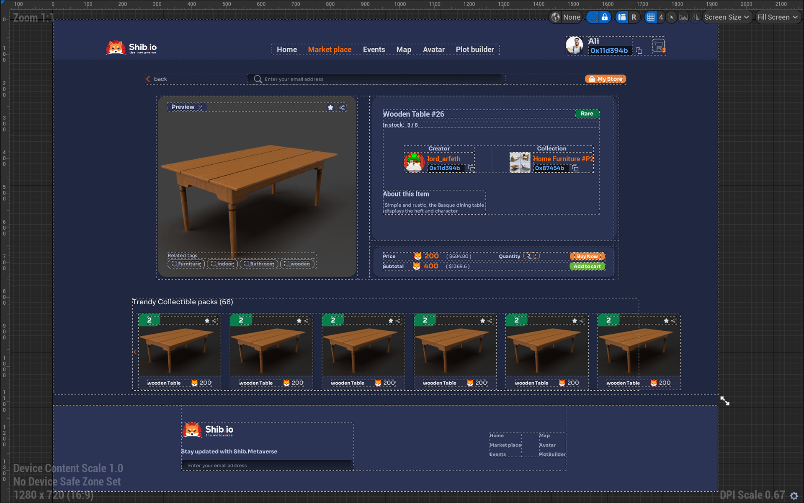Select the Bathroom tag
This screenshot has height=503, width=804.
(x=259, y=264)
